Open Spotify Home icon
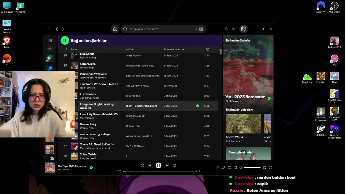345x194 pixels. tap(115, 29)
